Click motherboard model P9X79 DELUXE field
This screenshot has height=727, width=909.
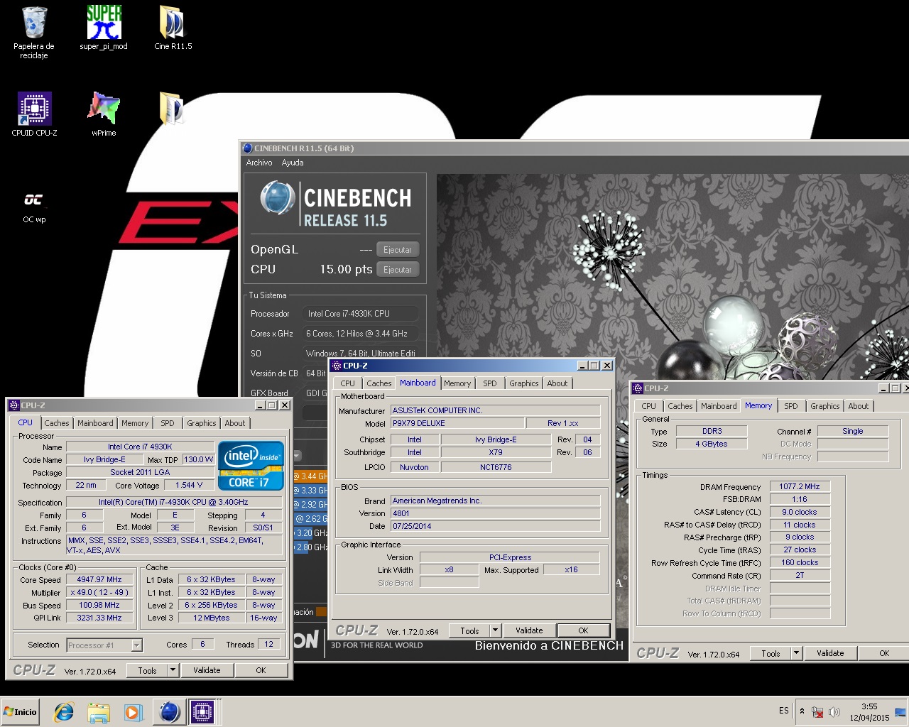click(x=457, y=423)
